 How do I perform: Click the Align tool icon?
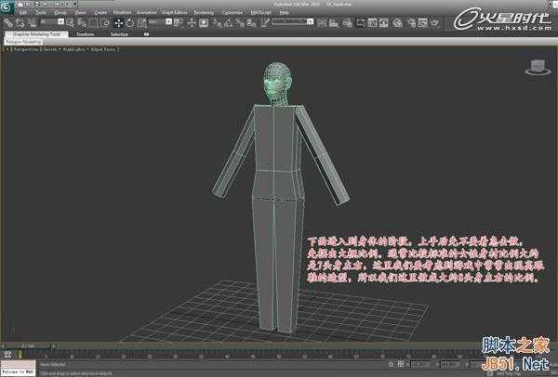click(x=334, y=23)
